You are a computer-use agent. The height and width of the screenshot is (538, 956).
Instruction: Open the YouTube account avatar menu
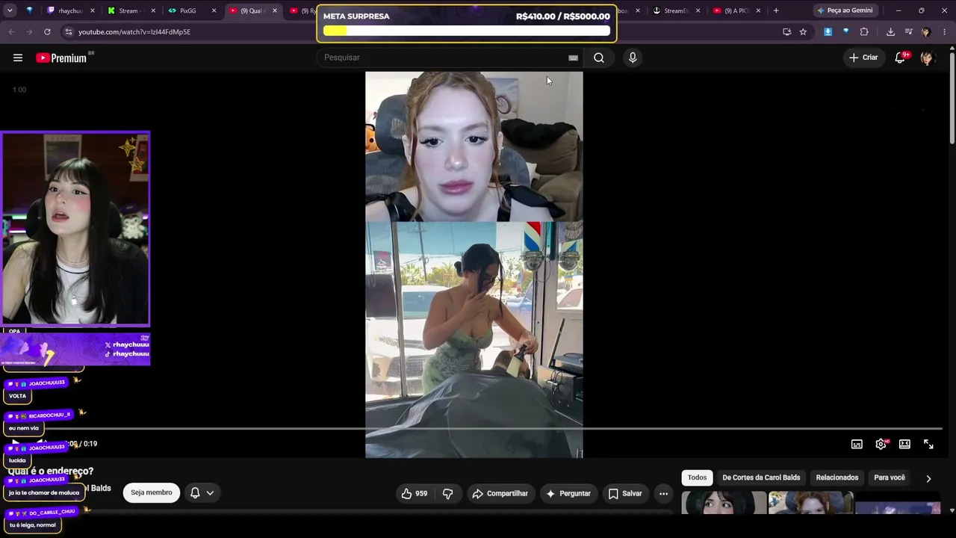coord(927,58)
